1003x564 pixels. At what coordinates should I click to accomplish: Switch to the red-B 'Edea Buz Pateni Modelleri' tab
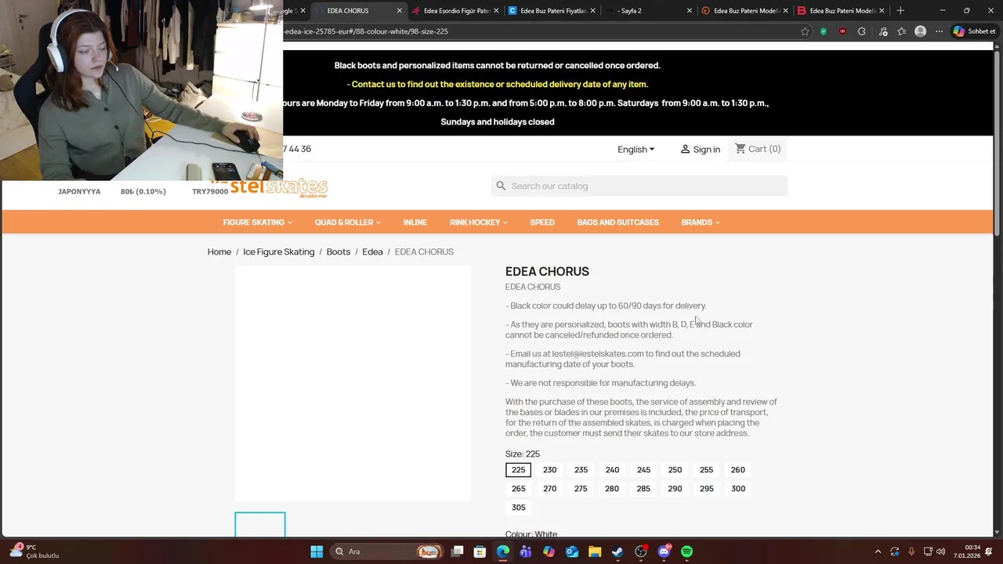(x=841, y=10)
